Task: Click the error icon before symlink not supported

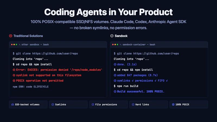Action: pos(14,75)
